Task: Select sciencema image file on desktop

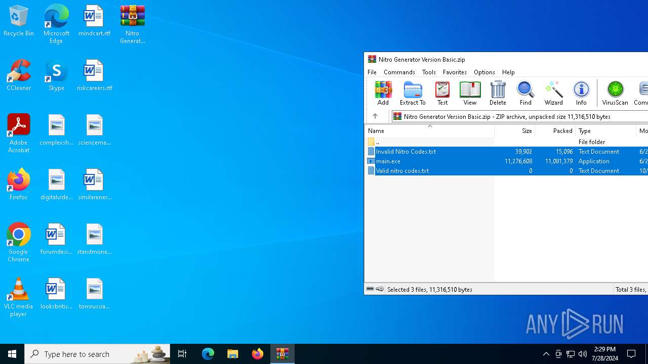Action: point(94,130)
